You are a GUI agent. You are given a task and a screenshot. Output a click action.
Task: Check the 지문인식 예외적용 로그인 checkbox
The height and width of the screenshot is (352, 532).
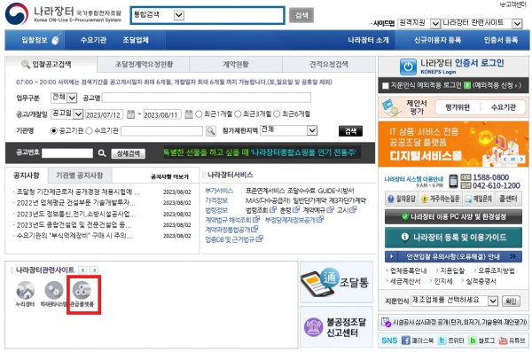pos(385,85)
